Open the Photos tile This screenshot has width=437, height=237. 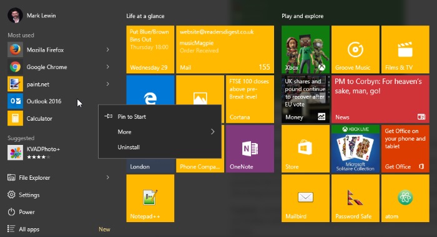200,90
